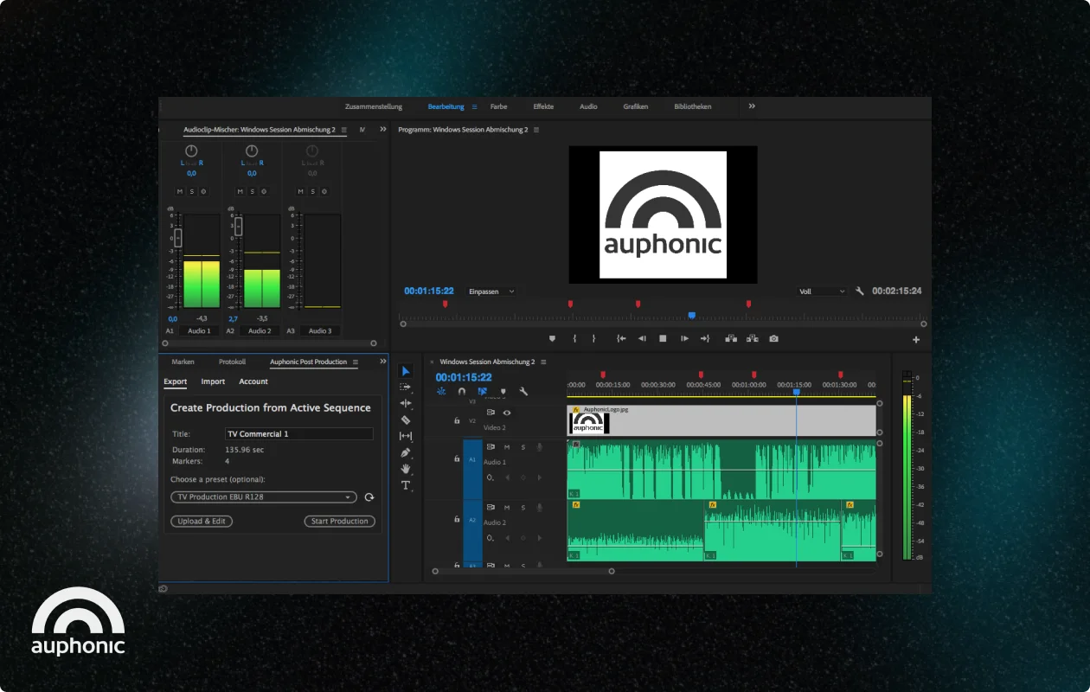The width and height of the screenshot is (1090, 692).
Task: Toggle lock on V2 track
Action: 457,420
